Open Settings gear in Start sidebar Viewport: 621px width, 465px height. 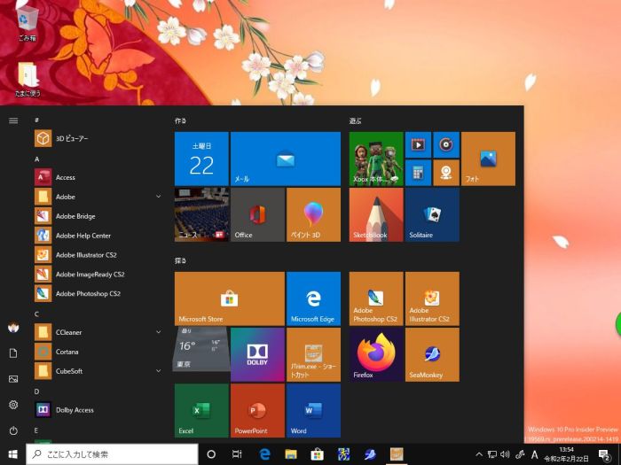[x=13, y=405]
